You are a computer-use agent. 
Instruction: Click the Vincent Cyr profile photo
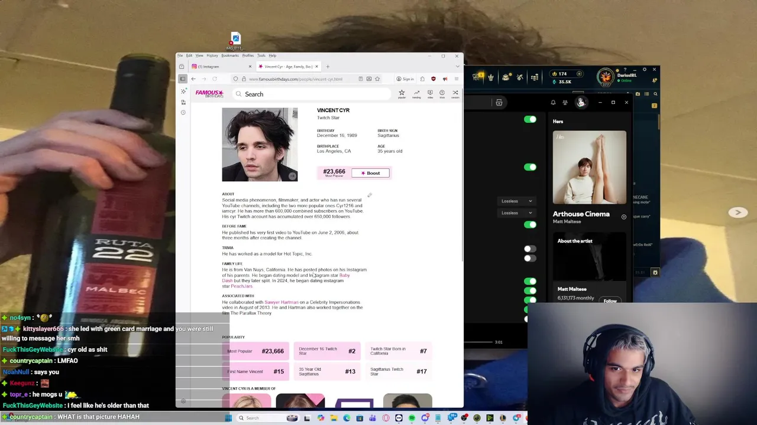click(260, 145)
